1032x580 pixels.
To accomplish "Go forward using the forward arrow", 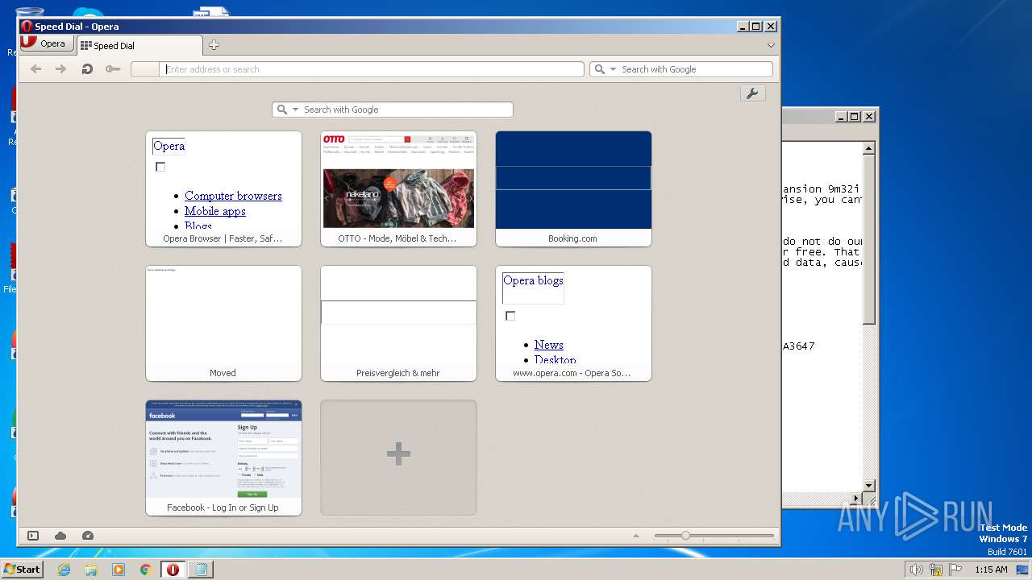I will click(x=60, y=69).
